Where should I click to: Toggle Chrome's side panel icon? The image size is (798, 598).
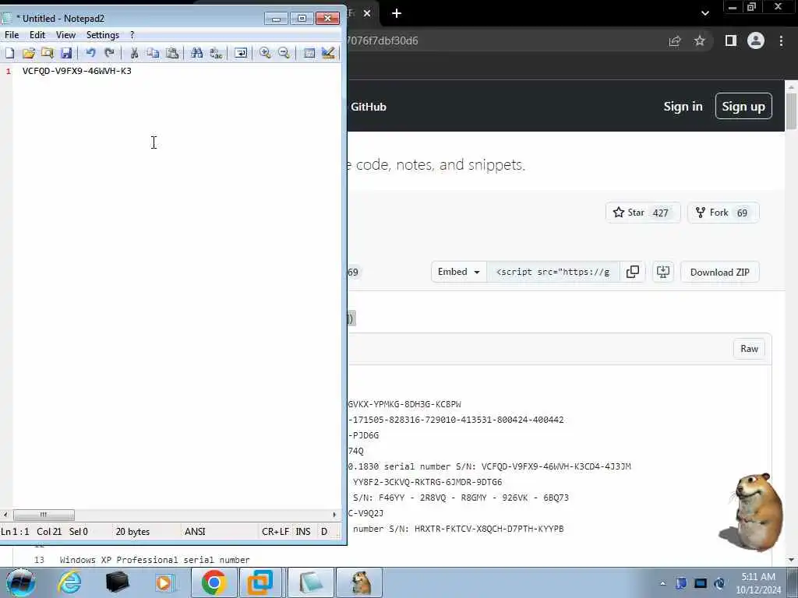tap(731, 40)
